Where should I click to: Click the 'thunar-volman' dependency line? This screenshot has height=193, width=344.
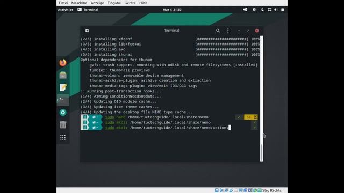click(137, 75)
